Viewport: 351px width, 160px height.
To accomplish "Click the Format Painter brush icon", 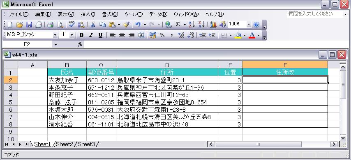I will (x=126, y=25).
